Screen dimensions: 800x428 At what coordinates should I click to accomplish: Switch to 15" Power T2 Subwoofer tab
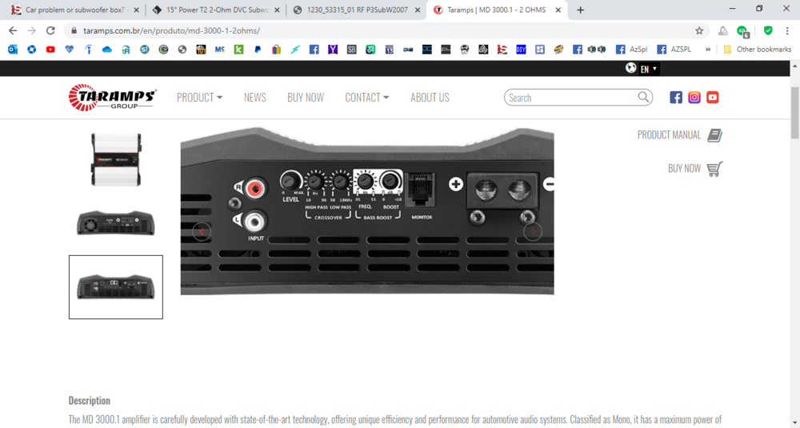click(216, 10)
